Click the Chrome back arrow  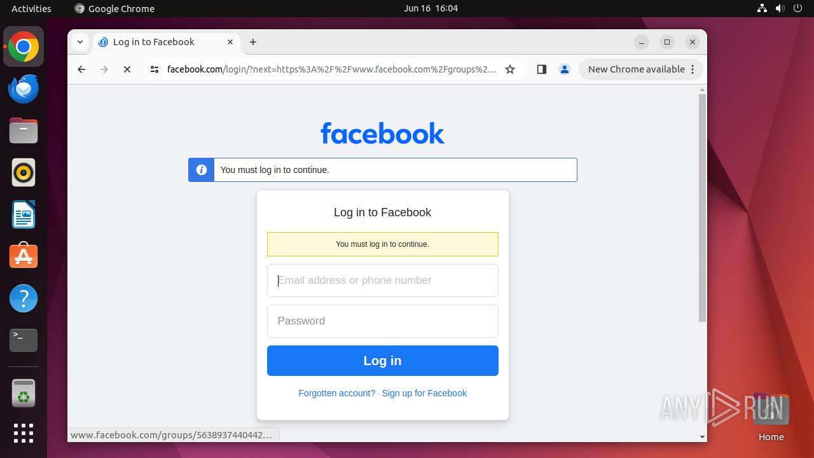[x=81, y=69]
